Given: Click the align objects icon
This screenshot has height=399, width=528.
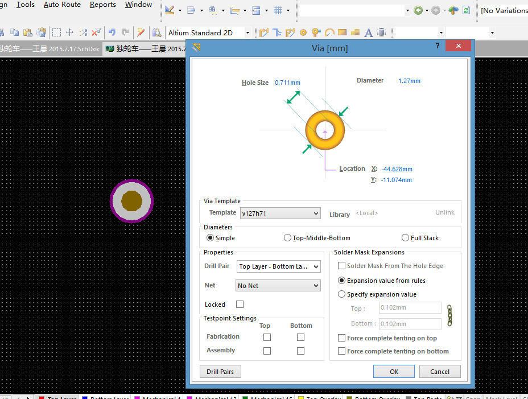Looking at the screenshot, I should pos(191,10).
